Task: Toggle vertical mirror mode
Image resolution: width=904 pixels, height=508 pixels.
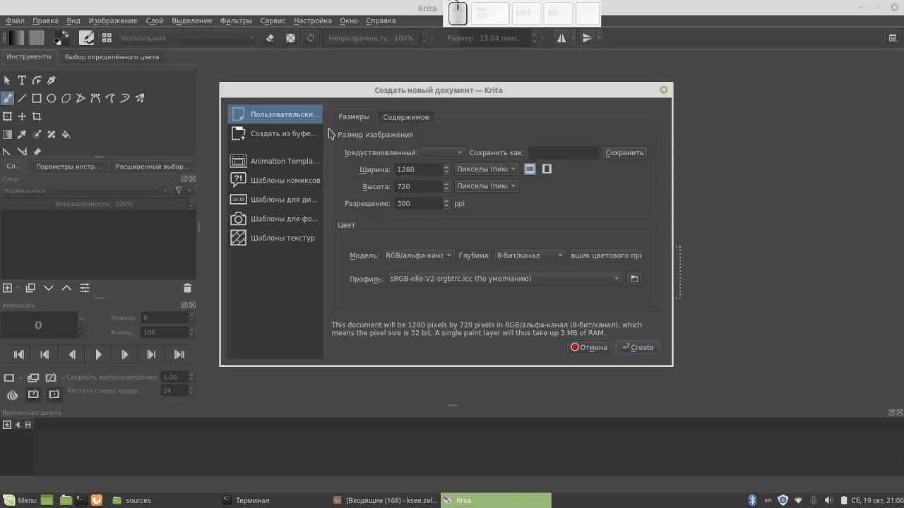Action: (x=587, y=38)
